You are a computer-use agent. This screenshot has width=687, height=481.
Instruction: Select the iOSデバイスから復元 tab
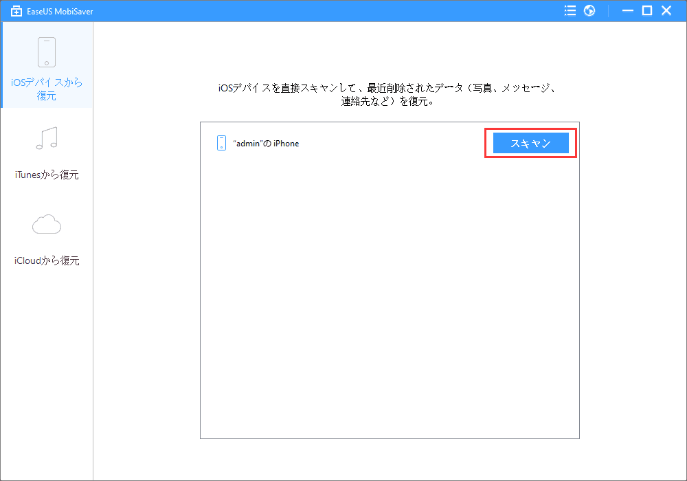coord(47,65)
